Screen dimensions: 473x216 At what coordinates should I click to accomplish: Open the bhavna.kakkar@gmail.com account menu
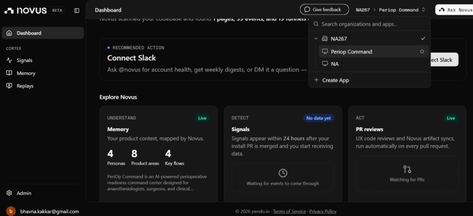(42, 211)
